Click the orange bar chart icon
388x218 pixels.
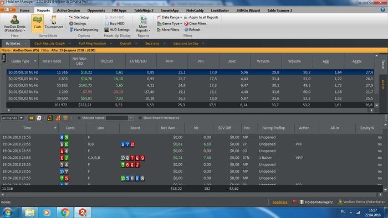(x=58, y=118)
